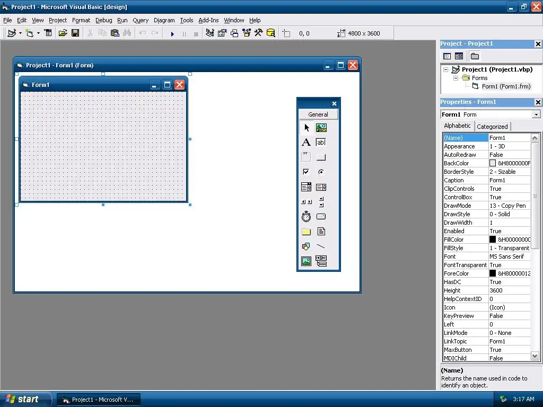Viewport: 543px width, 407px height.
Task: Click the Project Explorer toolbar icon
Action: (x=210, y=33)
